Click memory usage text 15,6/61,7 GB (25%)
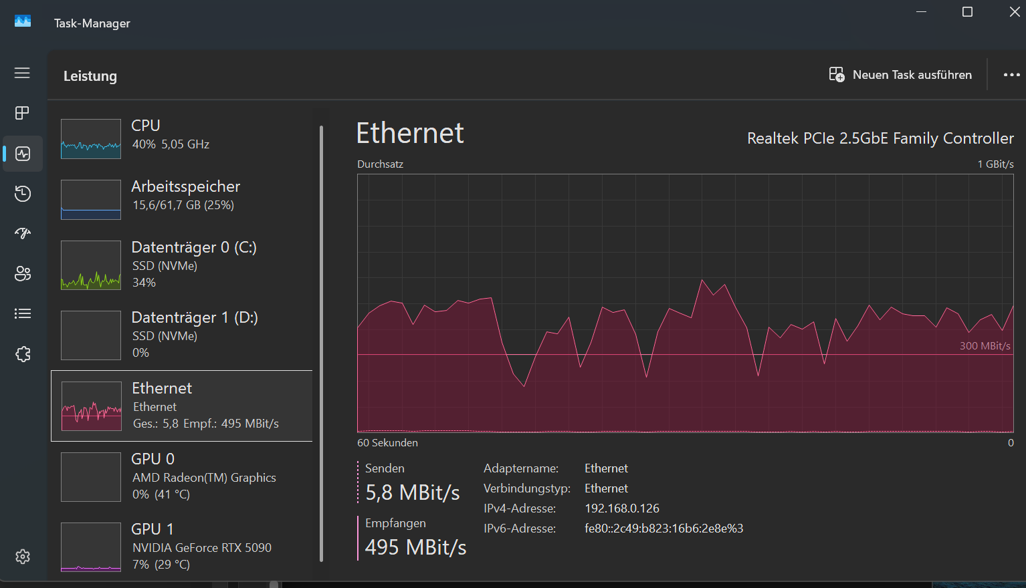1026x588 pixels. coord(183,205)
